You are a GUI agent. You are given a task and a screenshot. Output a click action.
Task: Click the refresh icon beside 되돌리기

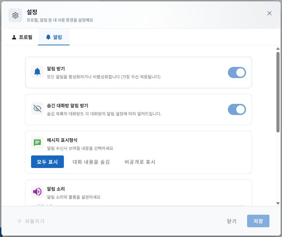[x=19, y=221]
